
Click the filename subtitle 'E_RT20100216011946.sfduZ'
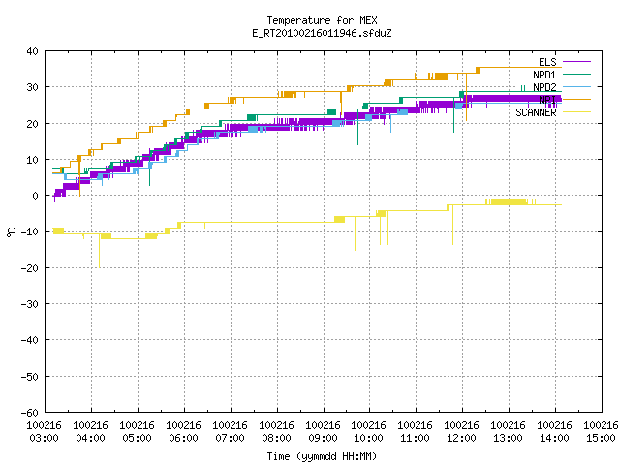[322, 33]
